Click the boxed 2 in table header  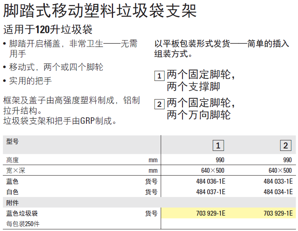point(285,146)
